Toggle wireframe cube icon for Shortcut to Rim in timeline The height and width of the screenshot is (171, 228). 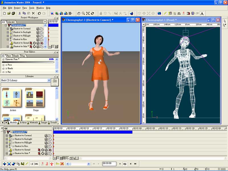click(x=46, y=146)
